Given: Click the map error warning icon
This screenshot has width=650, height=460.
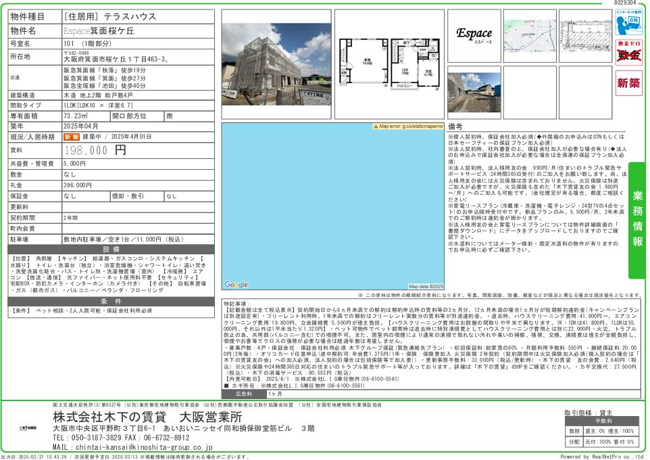Looking at the screenshot, I should (x=376, y=127).
